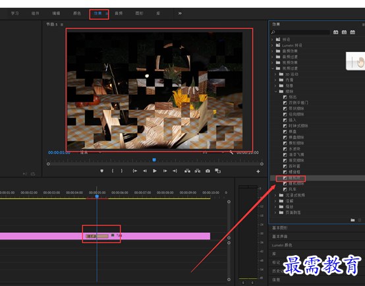Select the 随机块 transition effect
Image resolution: width=365 pixels, height=286 pixels.
(295, 178)
